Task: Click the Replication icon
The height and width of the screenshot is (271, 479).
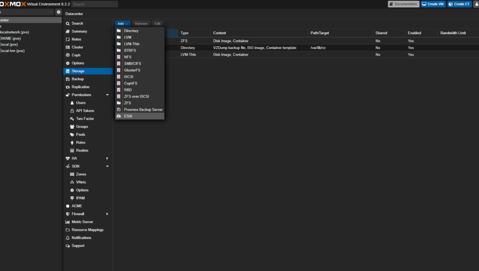Action: (68, 87)
